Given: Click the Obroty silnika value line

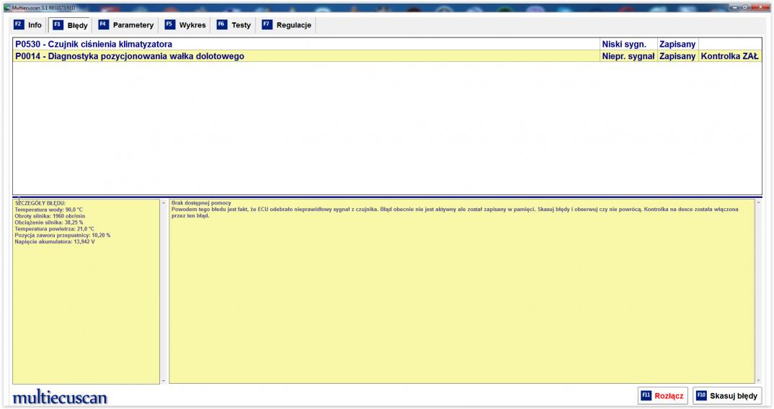Looking at the screenshot, I should (49, 216).
